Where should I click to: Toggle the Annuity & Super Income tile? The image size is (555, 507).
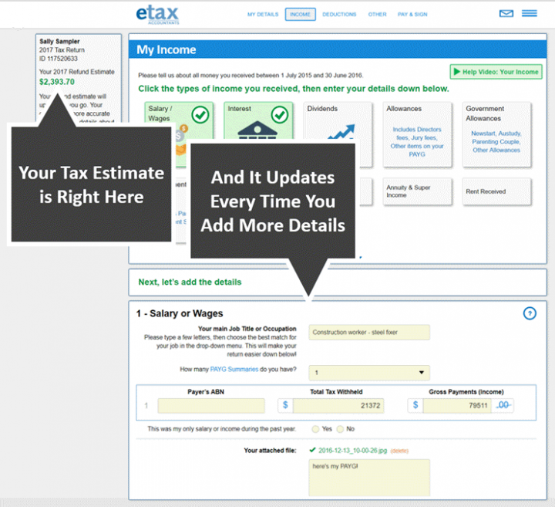coord(417,191)
